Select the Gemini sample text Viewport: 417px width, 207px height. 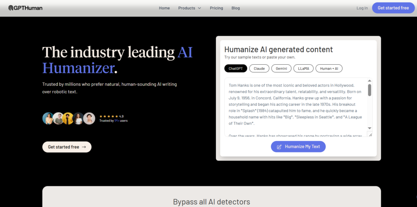point(281,69)
